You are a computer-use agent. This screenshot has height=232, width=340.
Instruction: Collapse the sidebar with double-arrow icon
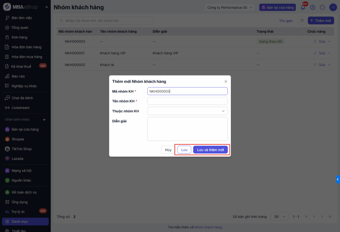47,7
